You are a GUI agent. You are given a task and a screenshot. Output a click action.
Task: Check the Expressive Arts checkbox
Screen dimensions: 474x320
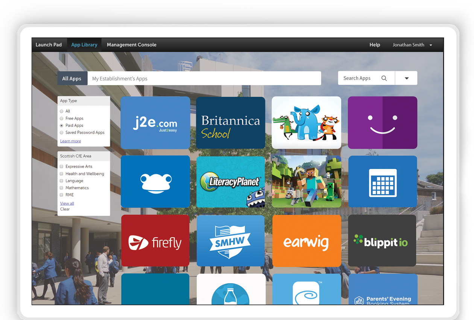pos(62,166)
